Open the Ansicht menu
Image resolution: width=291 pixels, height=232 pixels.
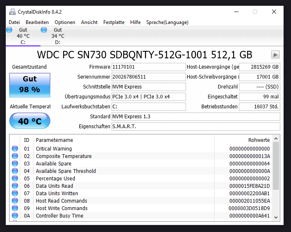click(89, 22)
